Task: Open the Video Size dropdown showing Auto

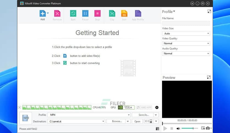Action: coord(186,34)
